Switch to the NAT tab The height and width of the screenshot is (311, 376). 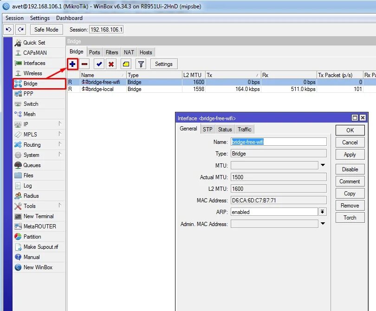pos(129,52)
